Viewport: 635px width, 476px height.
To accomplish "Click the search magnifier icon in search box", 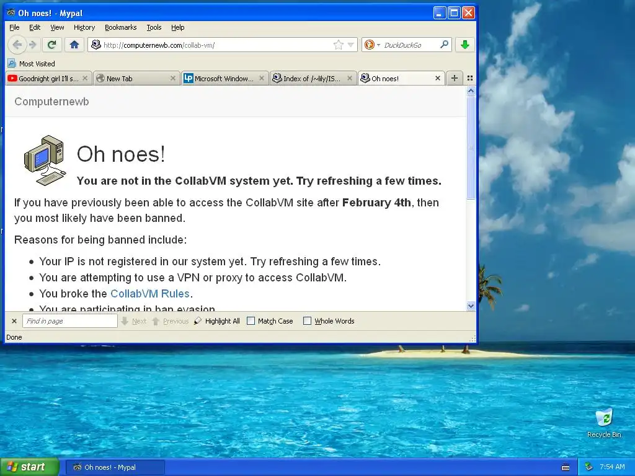I will tap(444, 44).
